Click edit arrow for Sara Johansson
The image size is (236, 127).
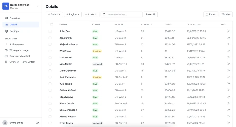click(229, 110)
